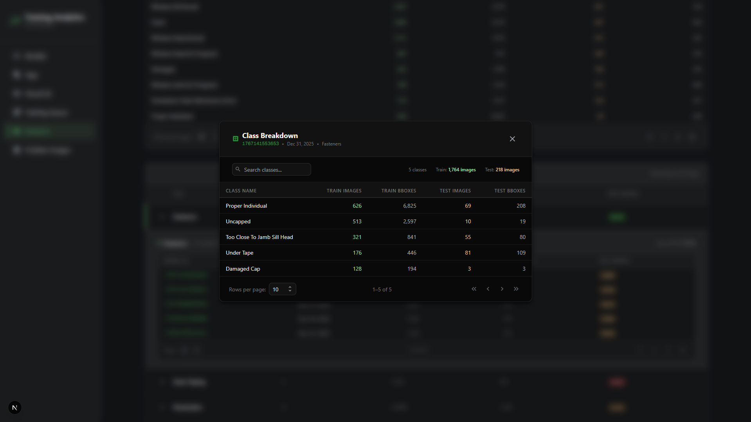Select the Damaged Cap class row
Screen dimensions: 751x422
tap(376, 269)
